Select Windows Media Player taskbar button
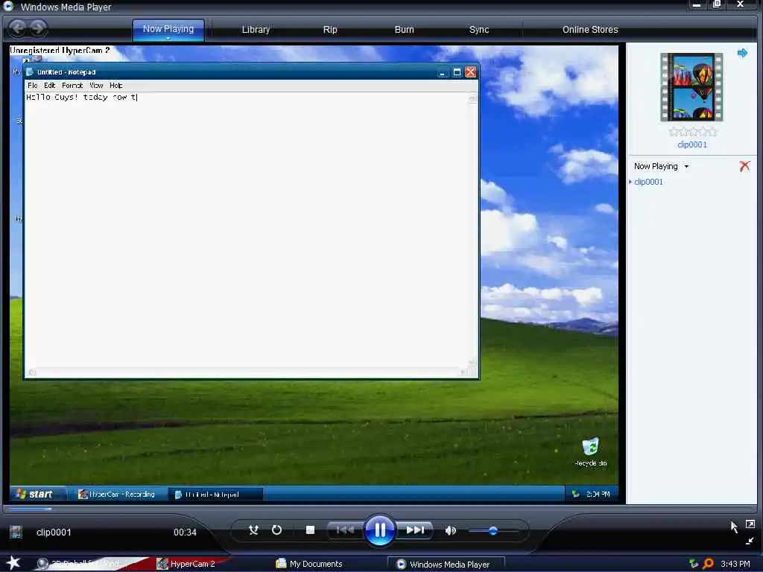The height and width of the screenshot is (572, 763). pos(446,565)
